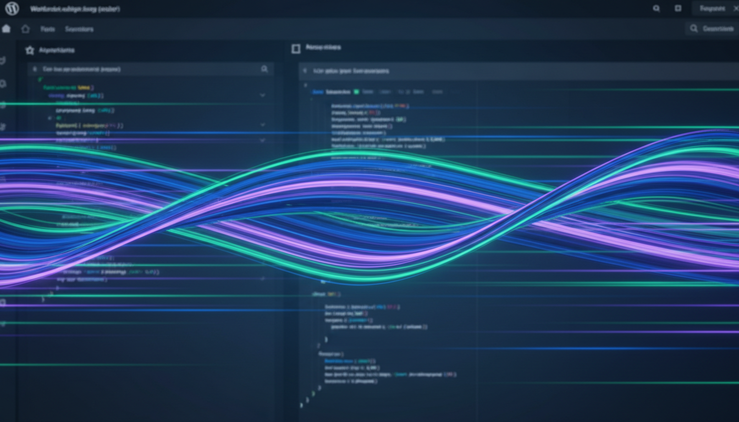Open the second text menu after the home icons
This screenshot has height=422, width=739.
pos(79,29)
